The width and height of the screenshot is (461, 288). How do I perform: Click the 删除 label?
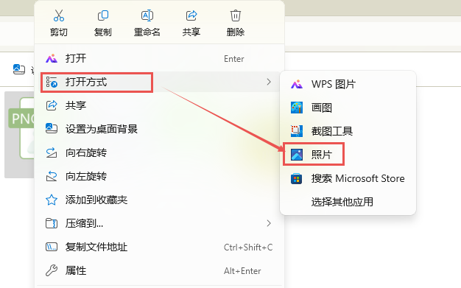click(x=236, y=32)
